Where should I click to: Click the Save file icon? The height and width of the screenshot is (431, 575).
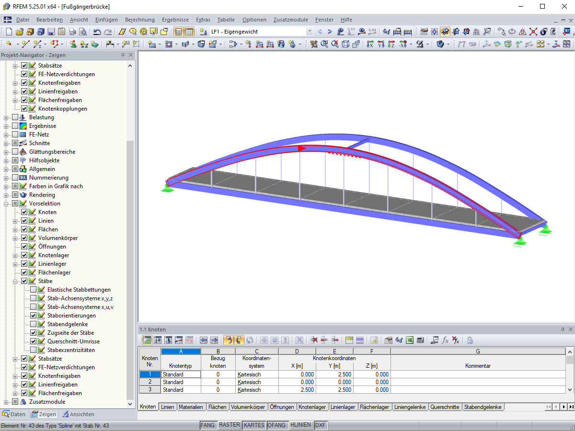(50, 32)
